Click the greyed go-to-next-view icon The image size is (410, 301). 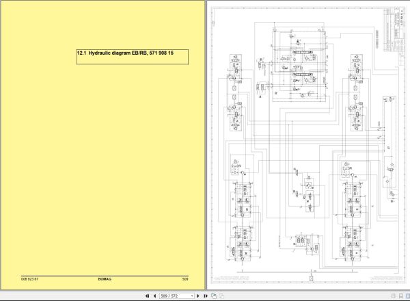coord(221,296)
